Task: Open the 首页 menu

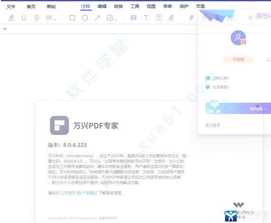Action: tap(31, 7)
